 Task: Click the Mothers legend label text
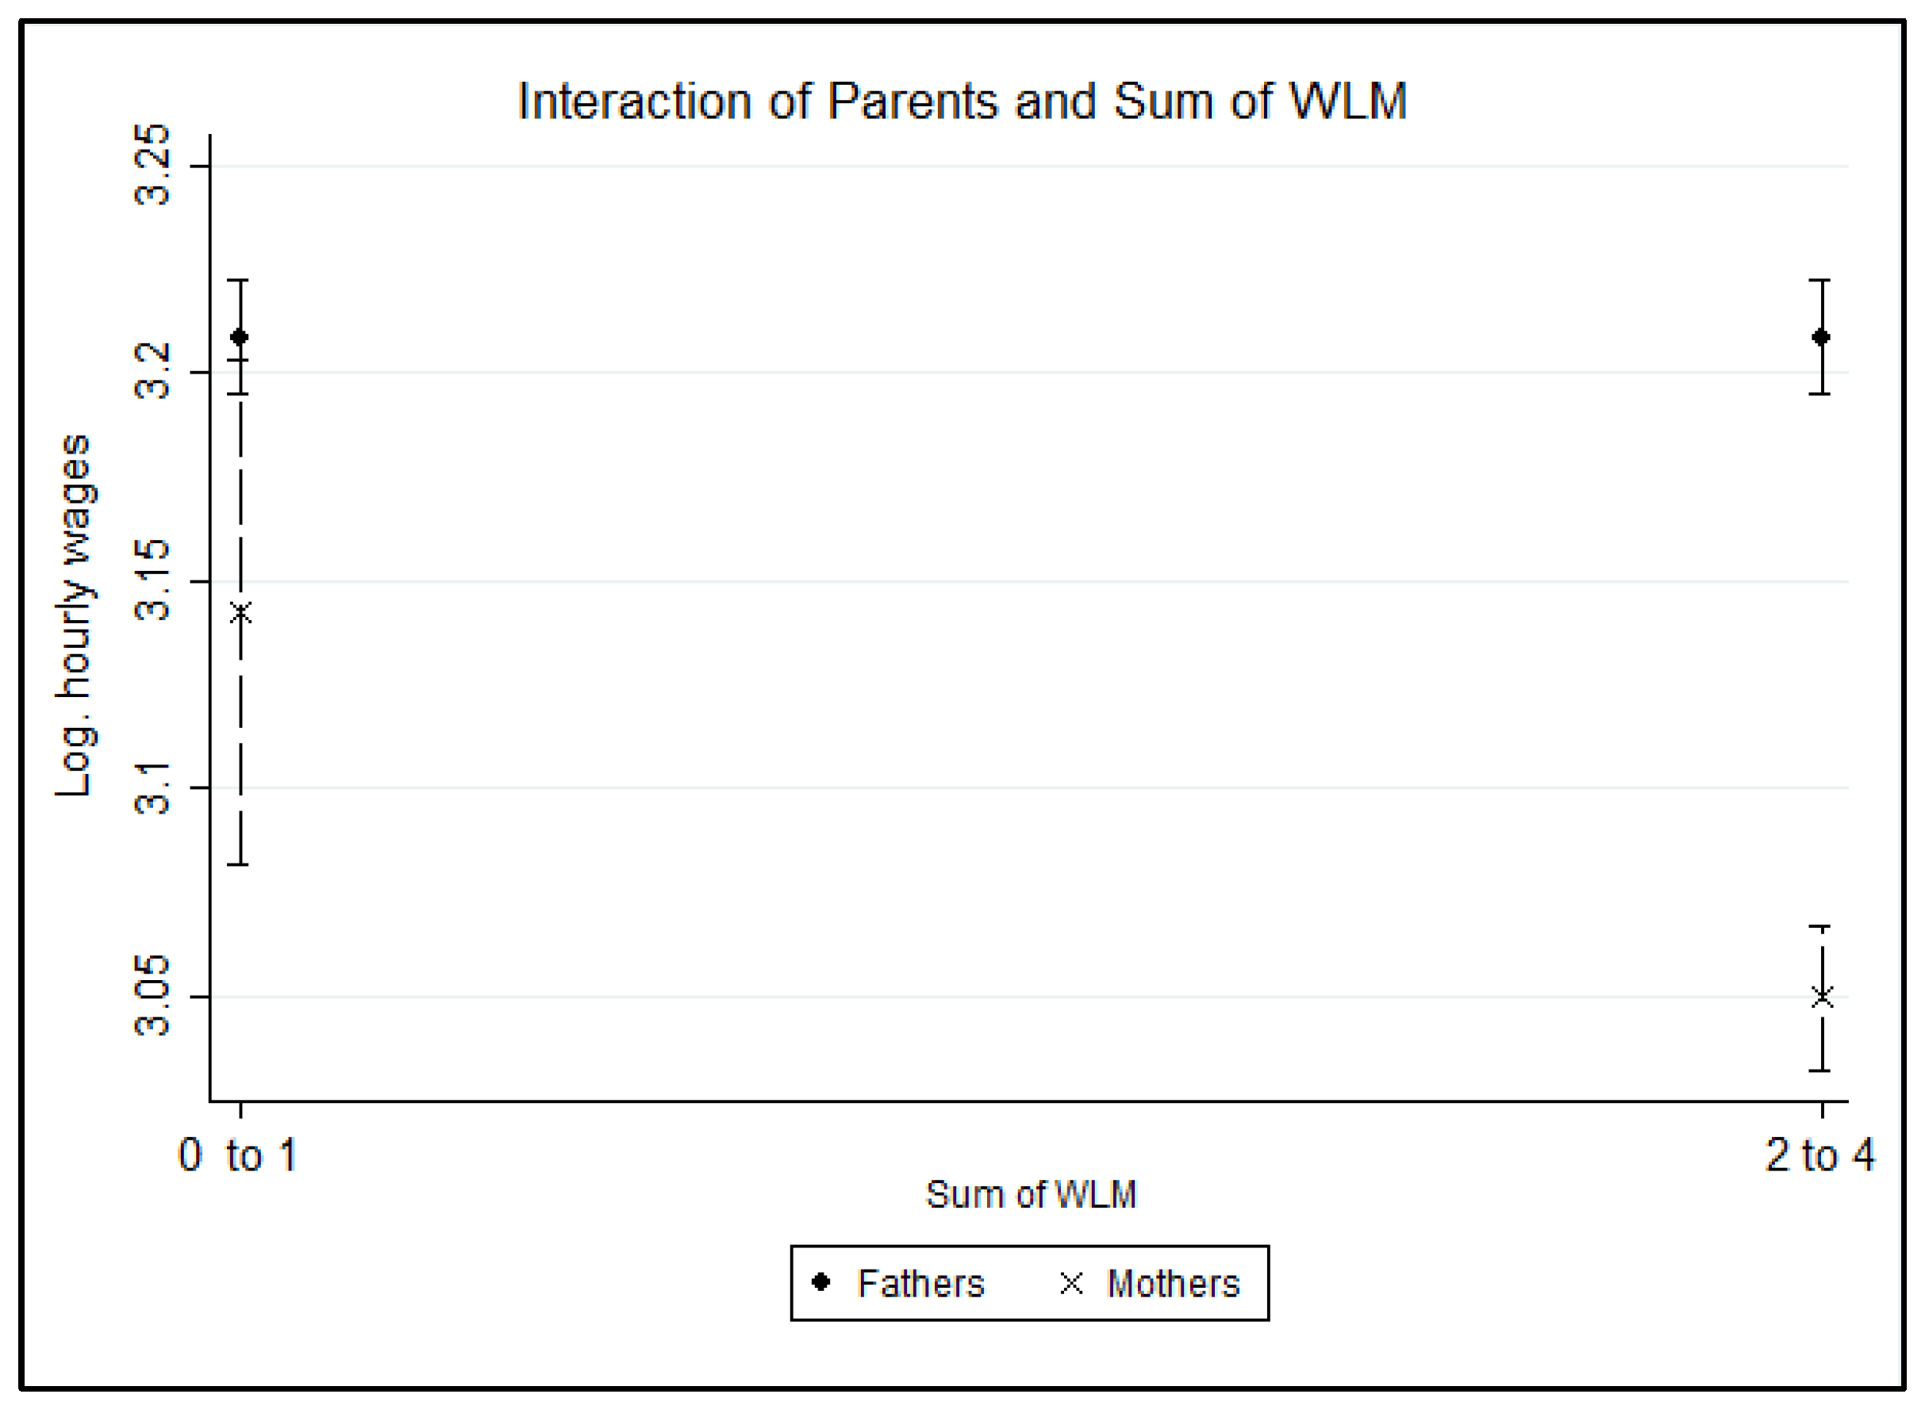1174,1284
